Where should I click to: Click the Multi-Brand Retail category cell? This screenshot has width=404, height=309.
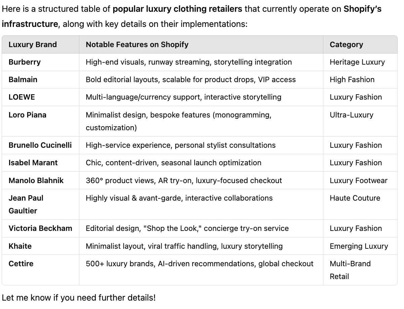coord(350,270)
